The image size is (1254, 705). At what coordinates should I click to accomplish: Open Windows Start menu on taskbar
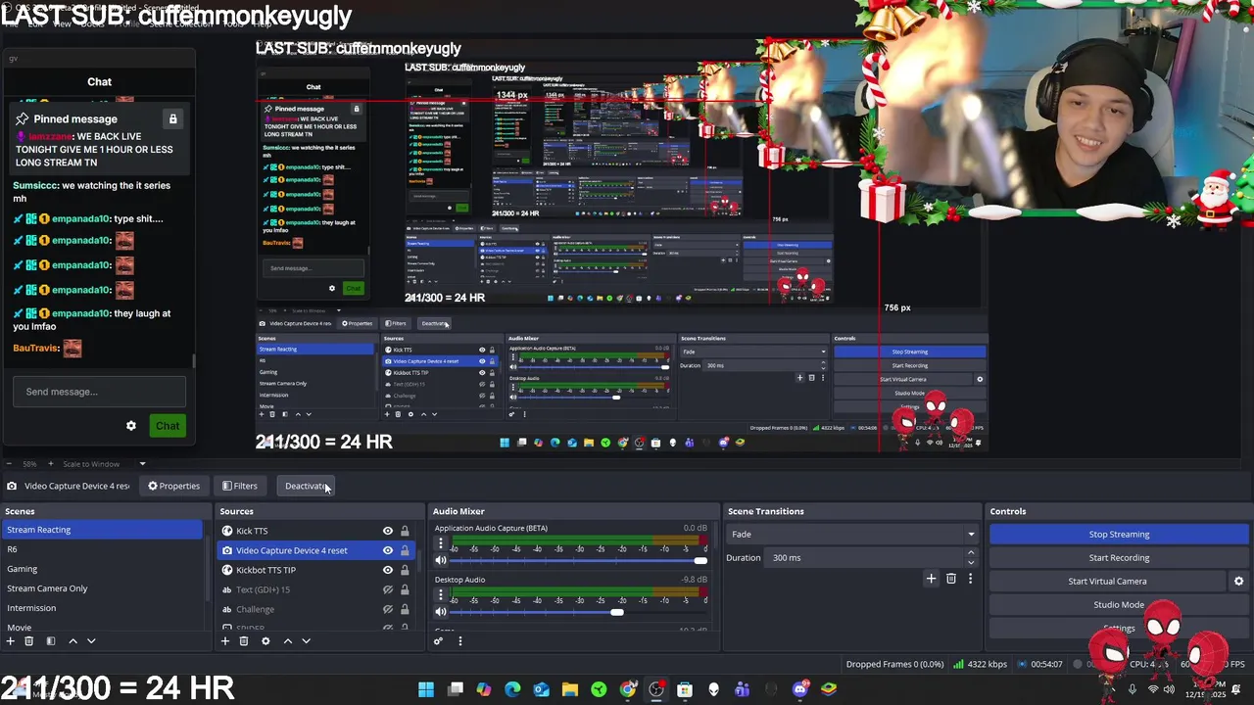coord(426,689)
